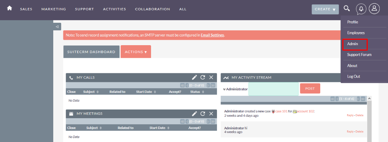Click the activity stream scrollbar up arrow
The height and width of the screenshot is (142, 388).
point(369,99)
